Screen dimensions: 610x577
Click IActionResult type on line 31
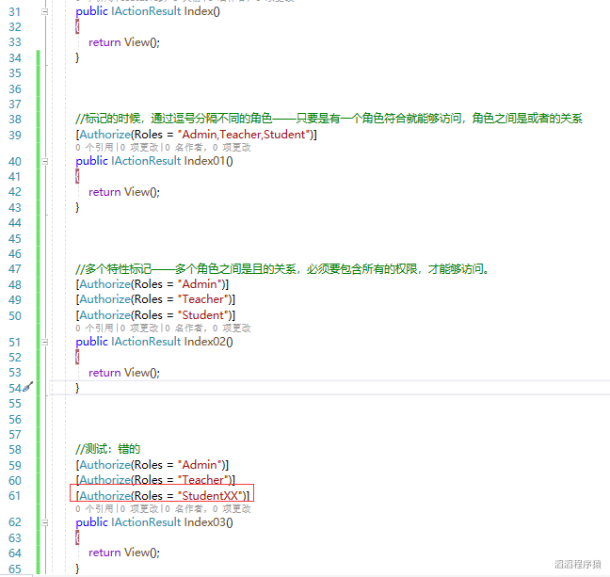(x=146, y=11)
